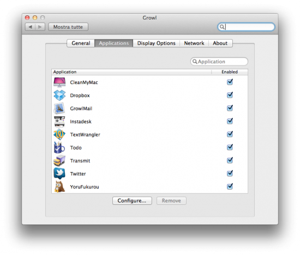Select the YoruFukurou owl icon
Viewport: 300px width, 255px height.
pyautogui.click(x=59, y=187)
